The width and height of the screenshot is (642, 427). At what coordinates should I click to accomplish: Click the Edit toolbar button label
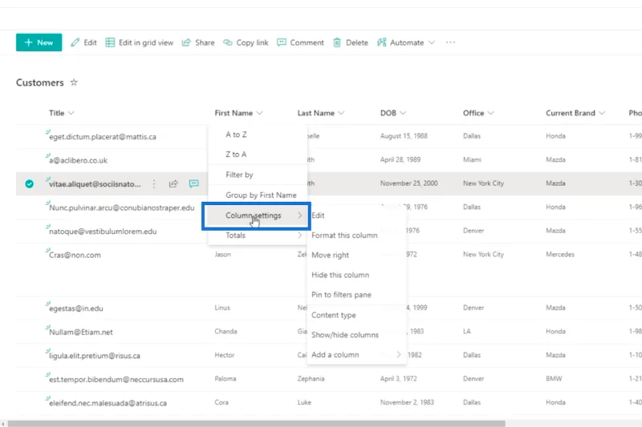click(x=90, y=42)
